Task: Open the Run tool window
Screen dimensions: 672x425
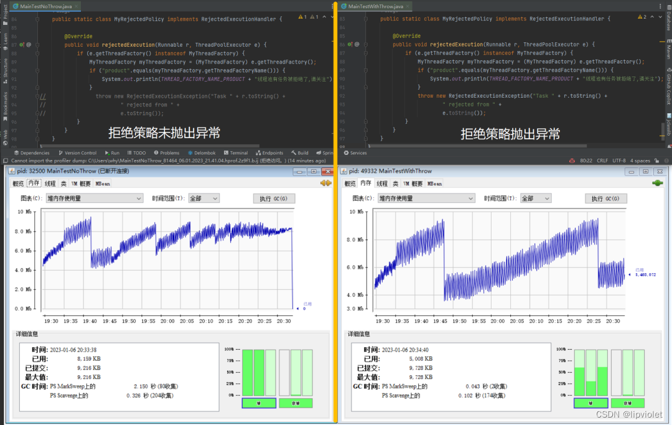Action: tap(112, 153)
